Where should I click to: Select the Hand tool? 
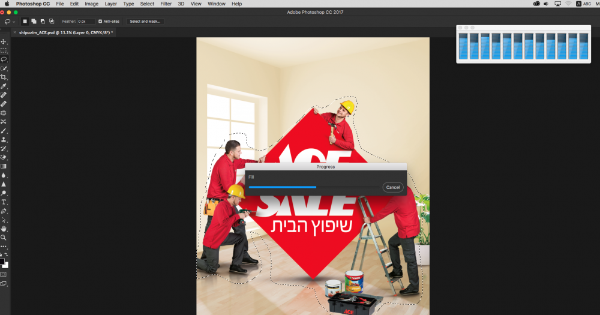point(4,229)
